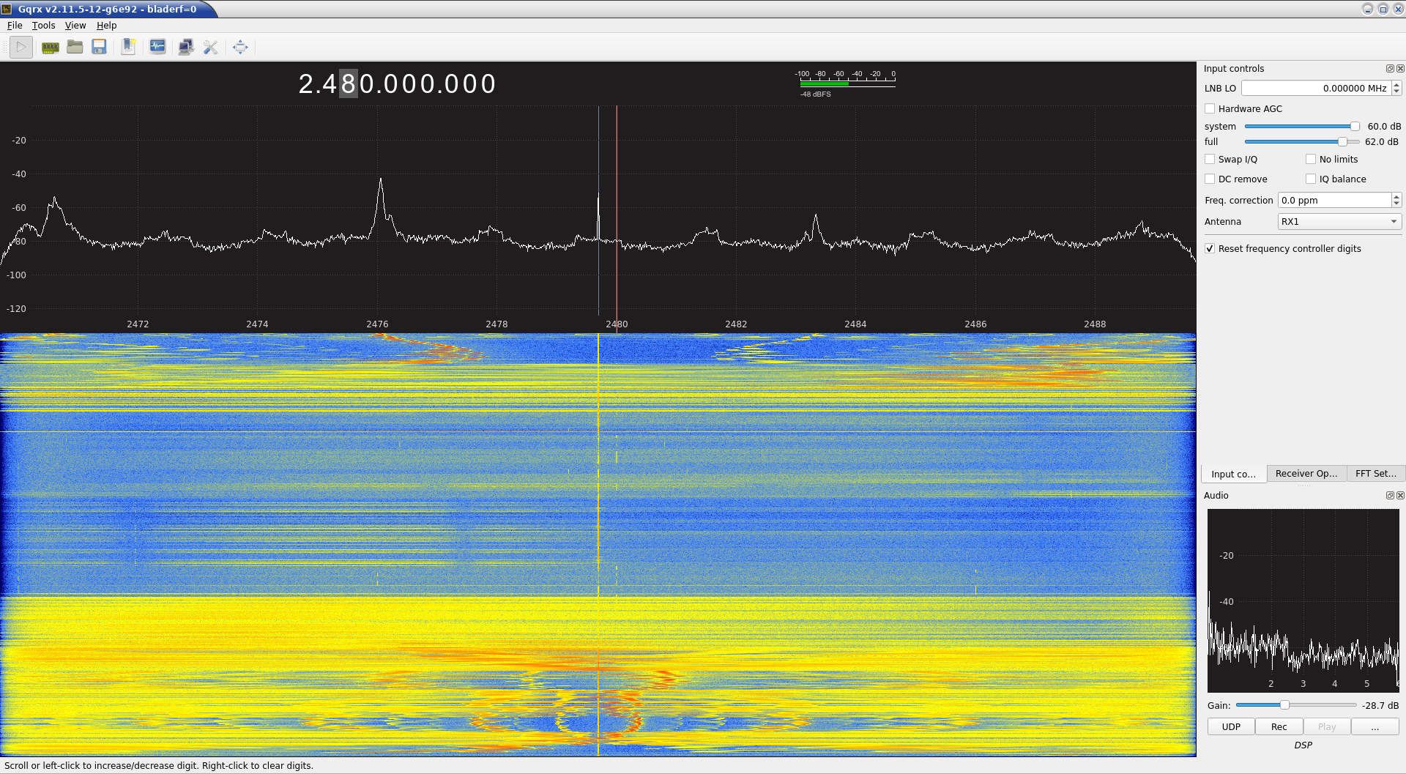Image resolution: width=1406 pixels, height=774 pixels.
Task: Toggle Swap I/Q checkbox
Action: point(1210,159)
